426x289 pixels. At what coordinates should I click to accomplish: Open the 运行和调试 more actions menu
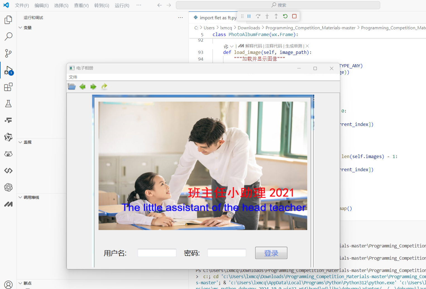pos(181,18)
